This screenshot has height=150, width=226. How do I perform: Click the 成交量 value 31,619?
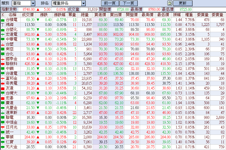click(x=92, y=10)
